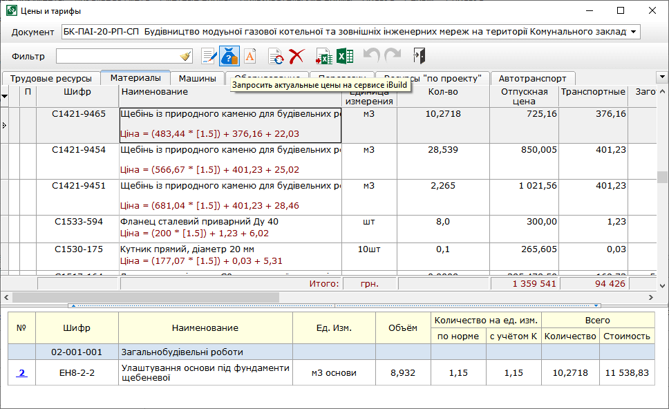669x409 pixels.
Task: Expand the tab overflow arrow
Action: click(x=661, y=77)
